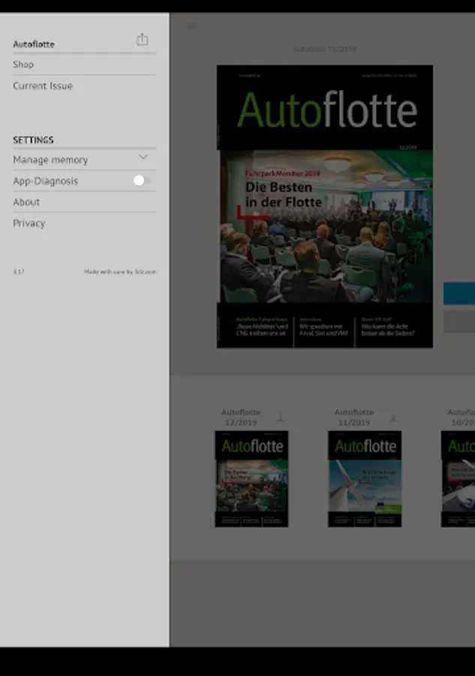Download Autoflotte 11/2019 via its arrow icon
The width and height of the screenshot is (475, 676).
click(x=393, y=417)
